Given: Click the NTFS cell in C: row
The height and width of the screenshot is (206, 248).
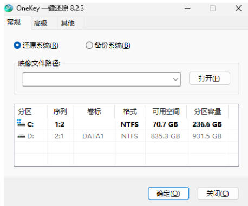Looking at the screenshot, I should [129, 124].
